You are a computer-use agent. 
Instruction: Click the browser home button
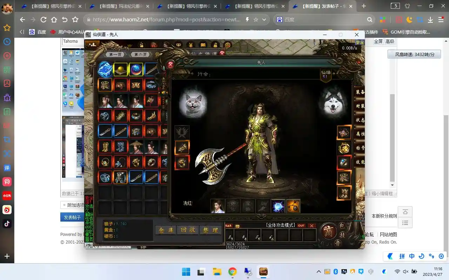click(x=54, y=20)
